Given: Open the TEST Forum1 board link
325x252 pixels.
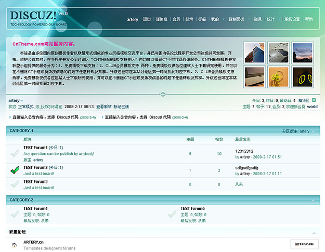Looking at the screenshot, I should 35,148.
